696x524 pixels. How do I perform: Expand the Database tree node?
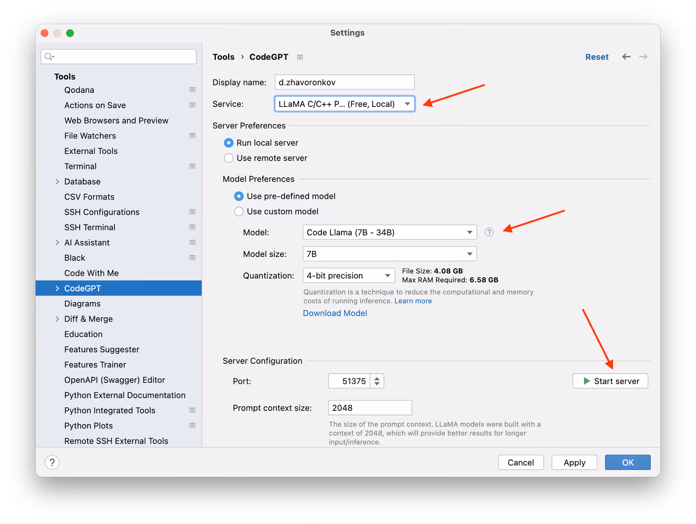(x=57, y=182)
